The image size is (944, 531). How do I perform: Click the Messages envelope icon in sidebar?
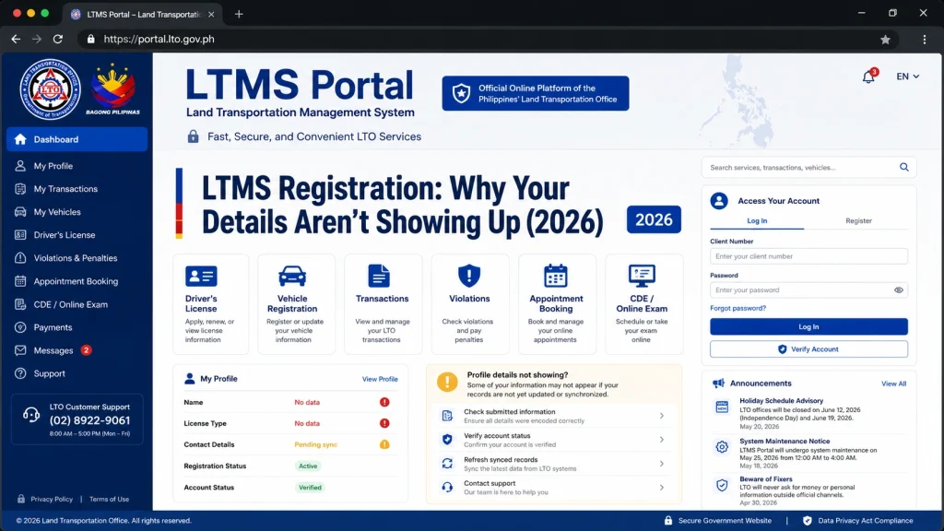point(20,350)
